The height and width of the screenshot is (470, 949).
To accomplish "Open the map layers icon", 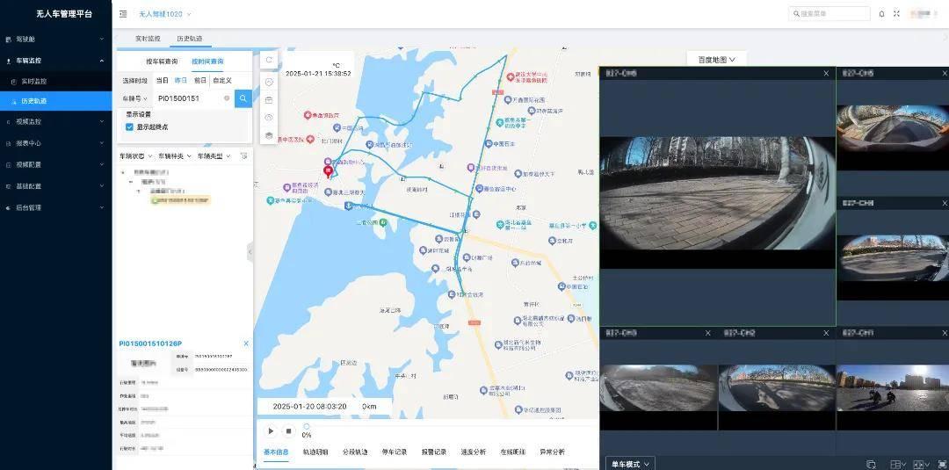I will coord(269,135).
